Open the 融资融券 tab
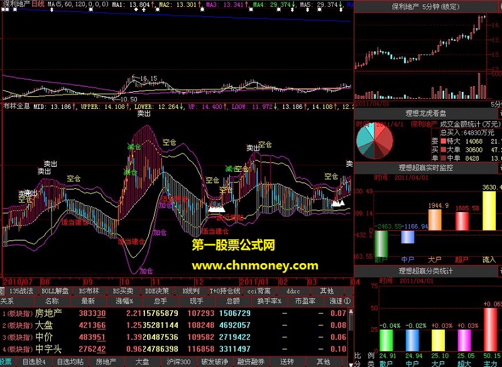502x367 pixels. tap(251, 362)
